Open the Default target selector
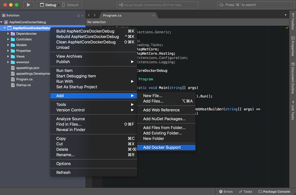Screen dimensions: 296x195 click(x=70, y=5)
